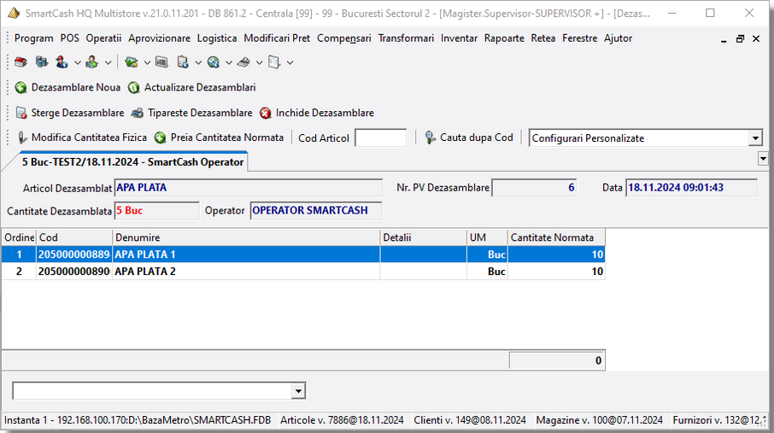This screenshot has height=433, width=774.
Task: Click the Preia Cantitatea Normata green icon
Action: point(160,138)
